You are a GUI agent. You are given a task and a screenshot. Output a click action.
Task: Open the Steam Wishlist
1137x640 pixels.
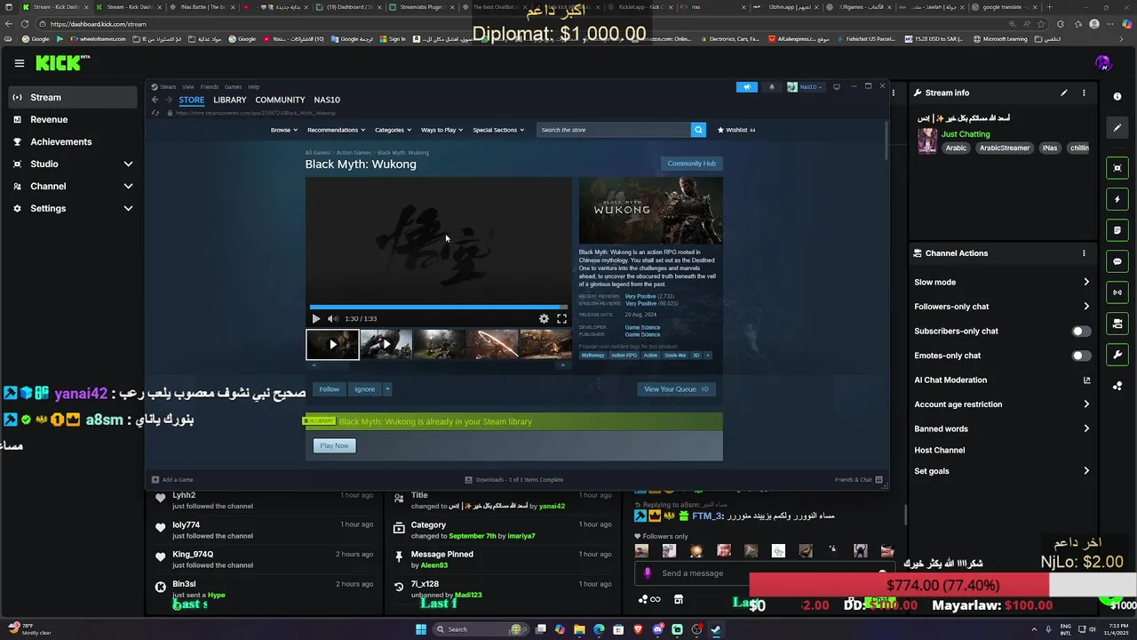tap(736, 130)
